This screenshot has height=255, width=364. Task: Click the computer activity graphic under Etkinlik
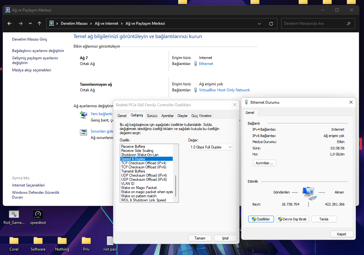pos(309,193)
